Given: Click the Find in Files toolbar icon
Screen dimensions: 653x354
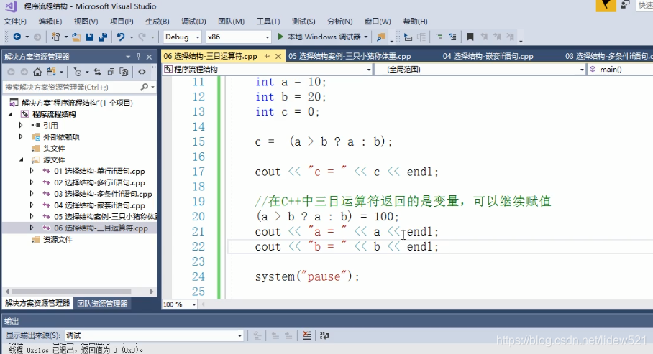Looking at the screenshot, I should click(380, 37).
